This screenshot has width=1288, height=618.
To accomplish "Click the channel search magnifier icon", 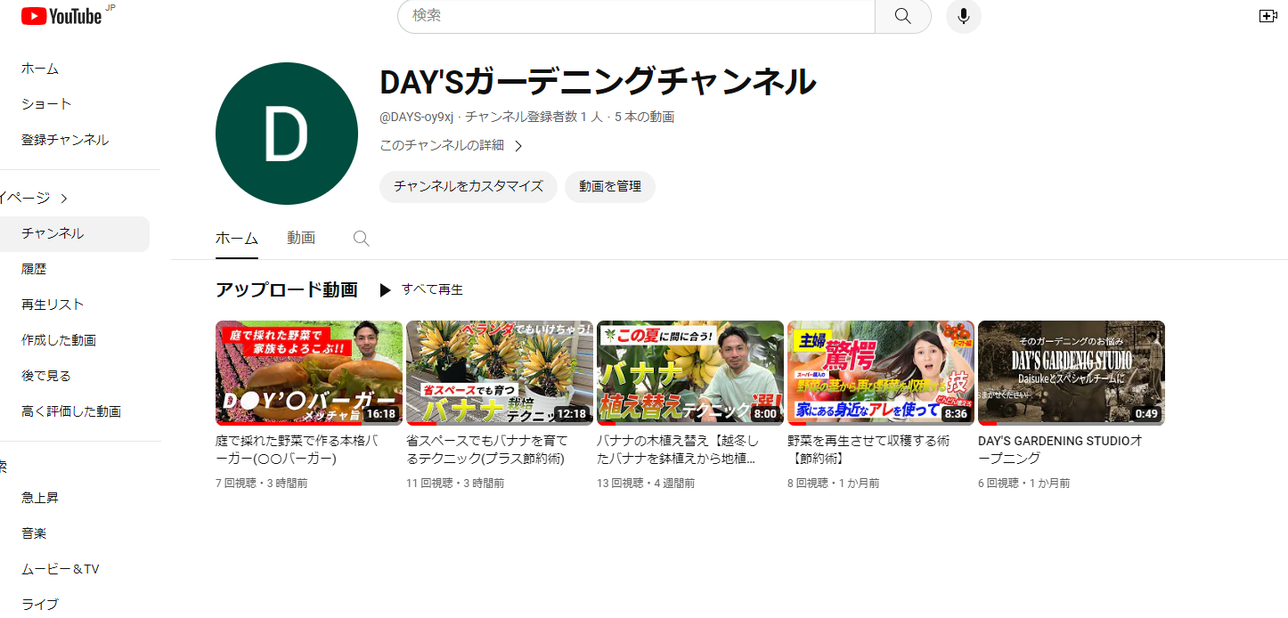I will point(361,238).
